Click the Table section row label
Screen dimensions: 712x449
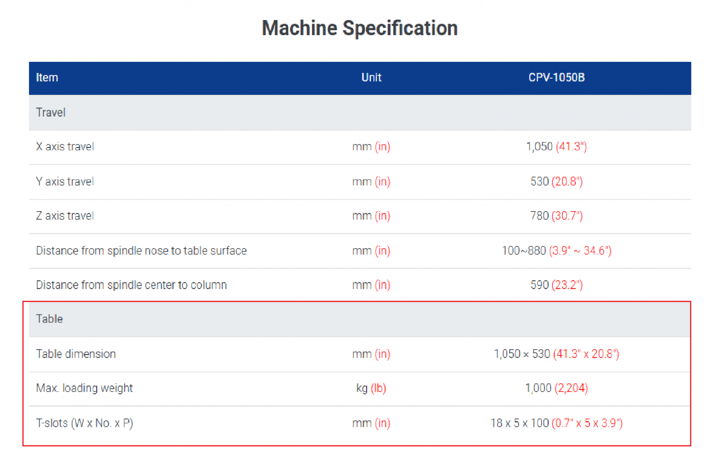tap(49, 319)
